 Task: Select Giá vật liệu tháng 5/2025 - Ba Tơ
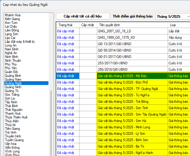click(x=123, y=146)
